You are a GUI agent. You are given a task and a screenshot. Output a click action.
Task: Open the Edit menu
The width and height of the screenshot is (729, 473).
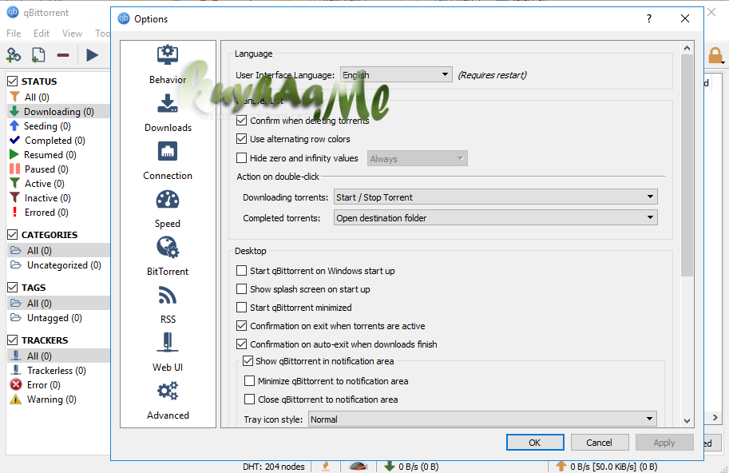tap(42, 34)
